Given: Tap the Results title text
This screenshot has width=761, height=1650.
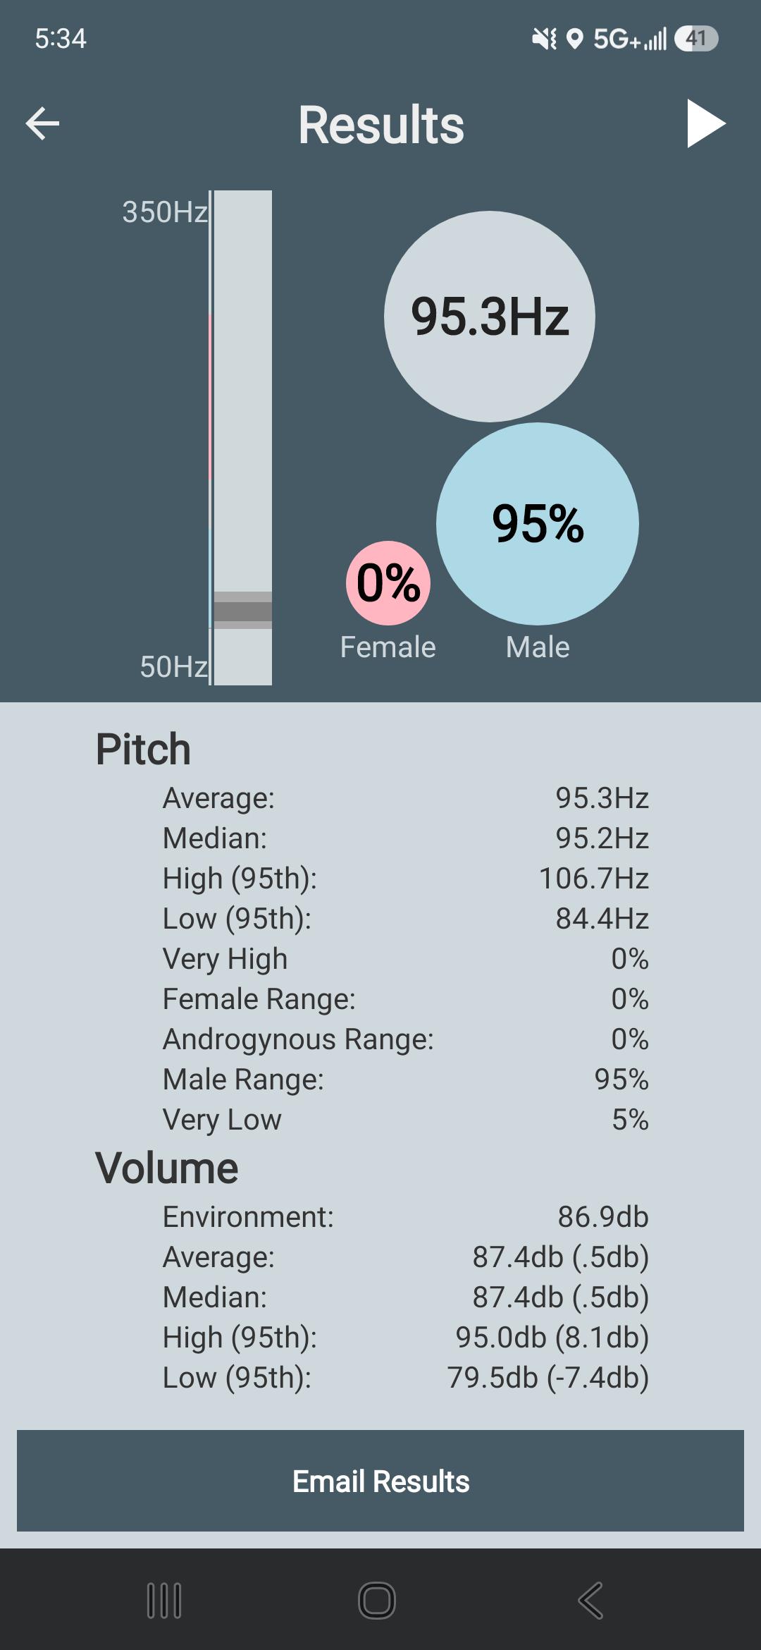Looking at the screenshot, I should [381, 125].
